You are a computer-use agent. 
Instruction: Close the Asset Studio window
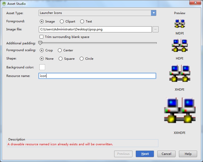tap(195, 3)
